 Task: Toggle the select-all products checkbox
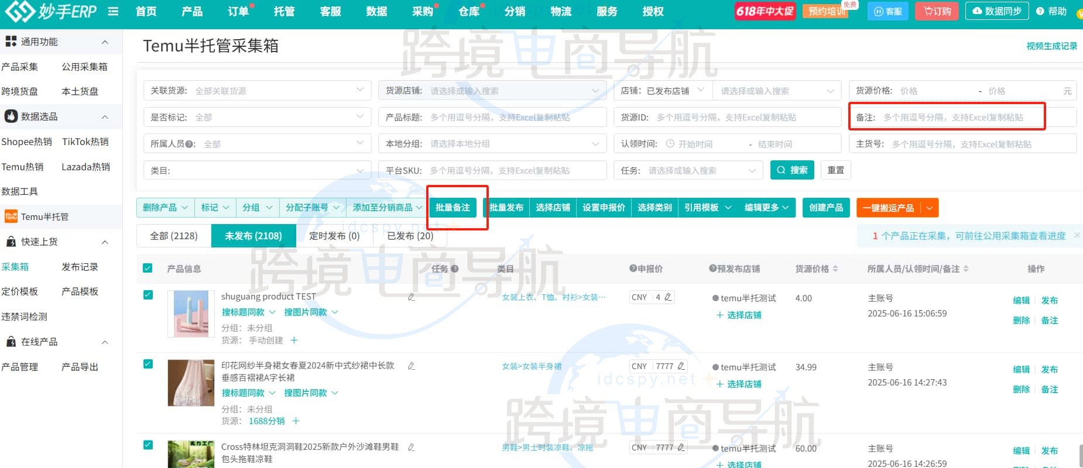click(148, 268)
